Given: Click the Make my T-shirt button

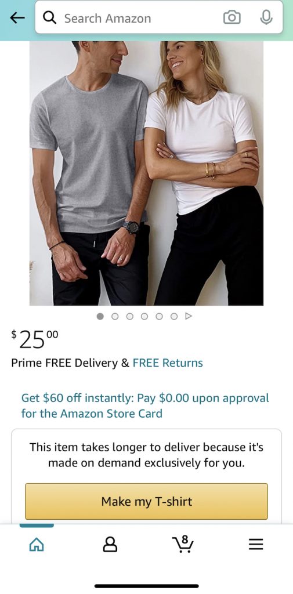Looking at the screenshot, I should (x=146, y=501).
